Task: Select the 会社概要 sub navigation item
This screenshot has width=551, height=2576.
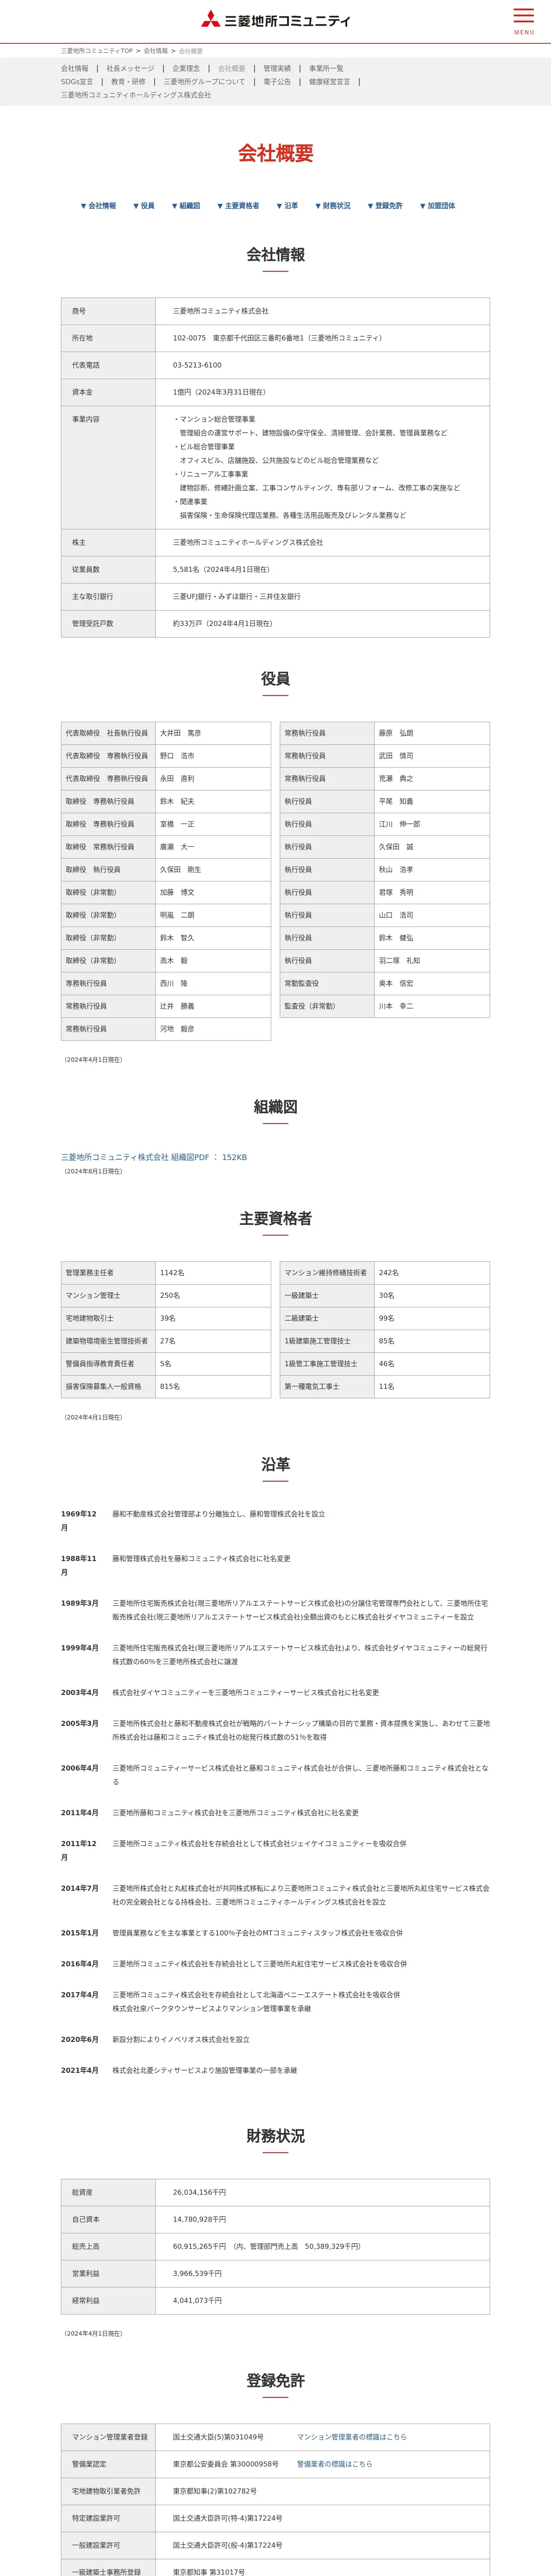Action: coord(232,69)
